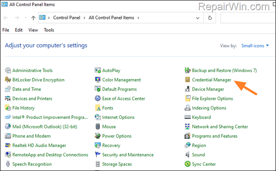Open the Small icons view dropdown

(x=255, y=46)
